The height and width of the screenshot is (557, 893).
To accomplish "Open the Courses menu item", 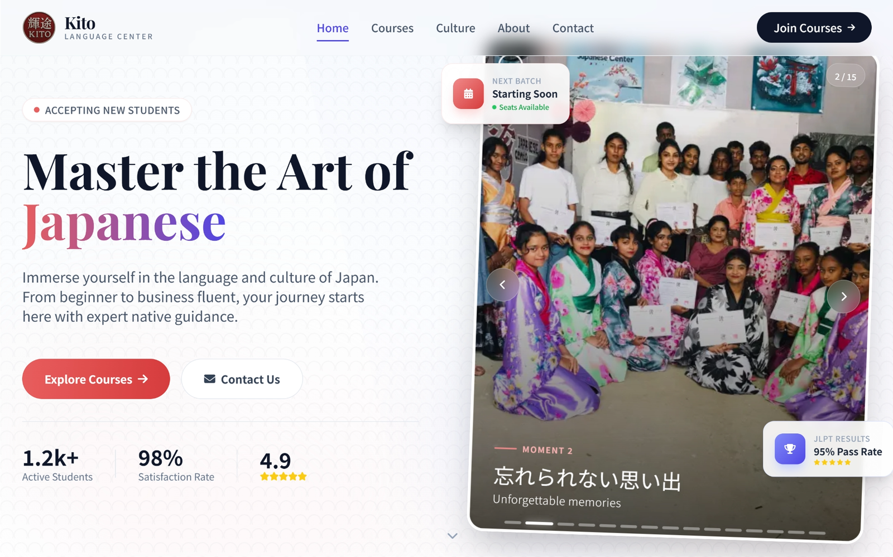I will (392, 28).
